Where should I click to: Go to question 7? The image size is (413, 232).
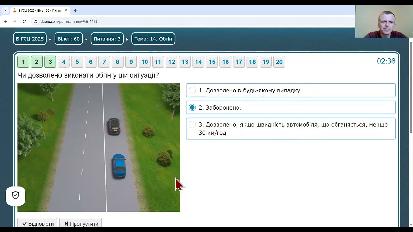tap(104, 62)
